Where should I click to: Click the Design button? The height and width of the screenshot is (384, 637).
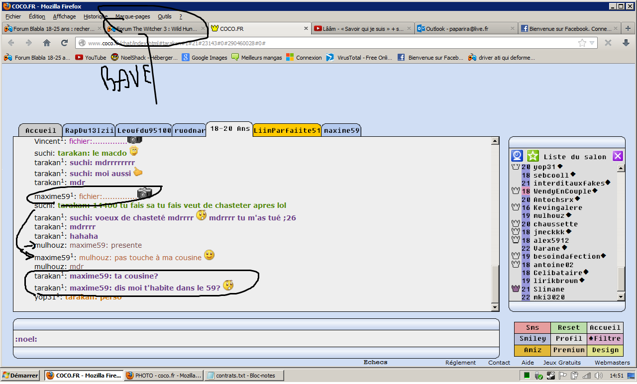coord(605,350)
